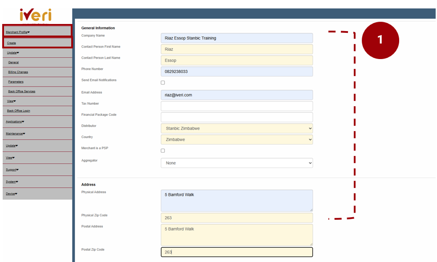
Task: Expand the Support menu
Action: click(x=12, y=170)
